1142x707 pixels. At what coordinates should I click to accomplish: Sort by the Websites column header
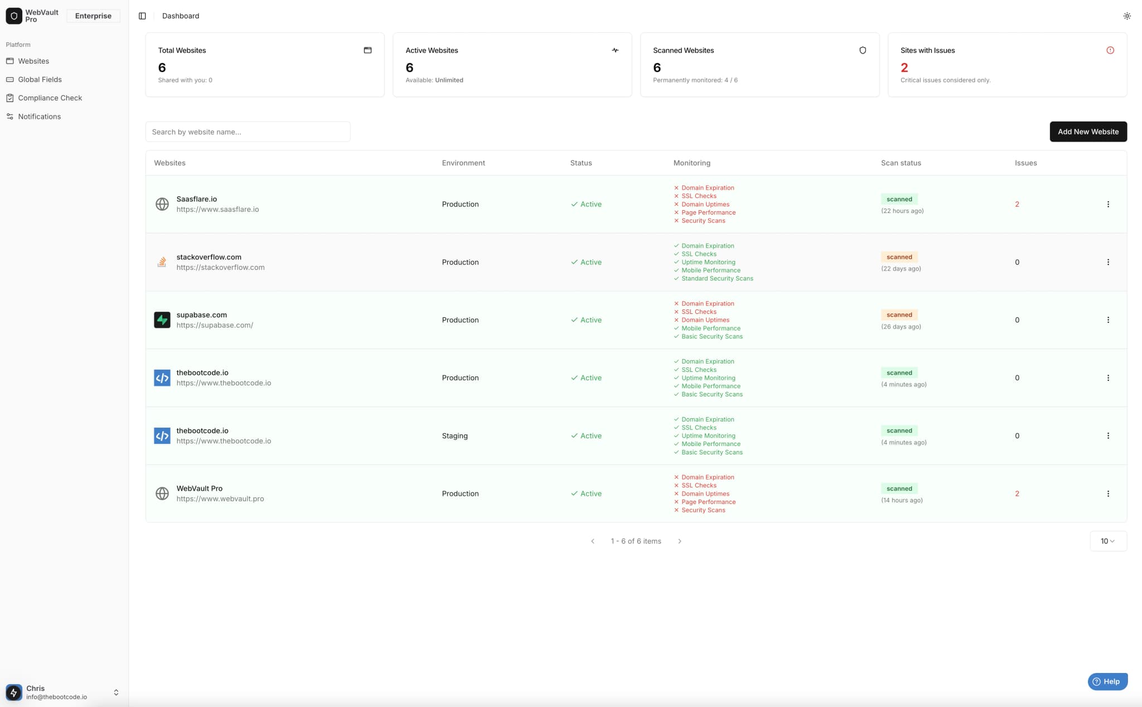pyautogui.click(x=170, y=163)
